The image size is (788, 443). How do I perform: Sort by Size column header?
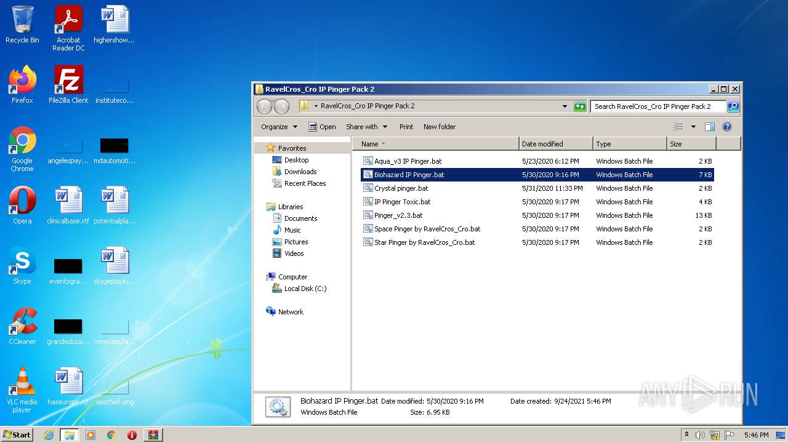[x=692, y=144]
